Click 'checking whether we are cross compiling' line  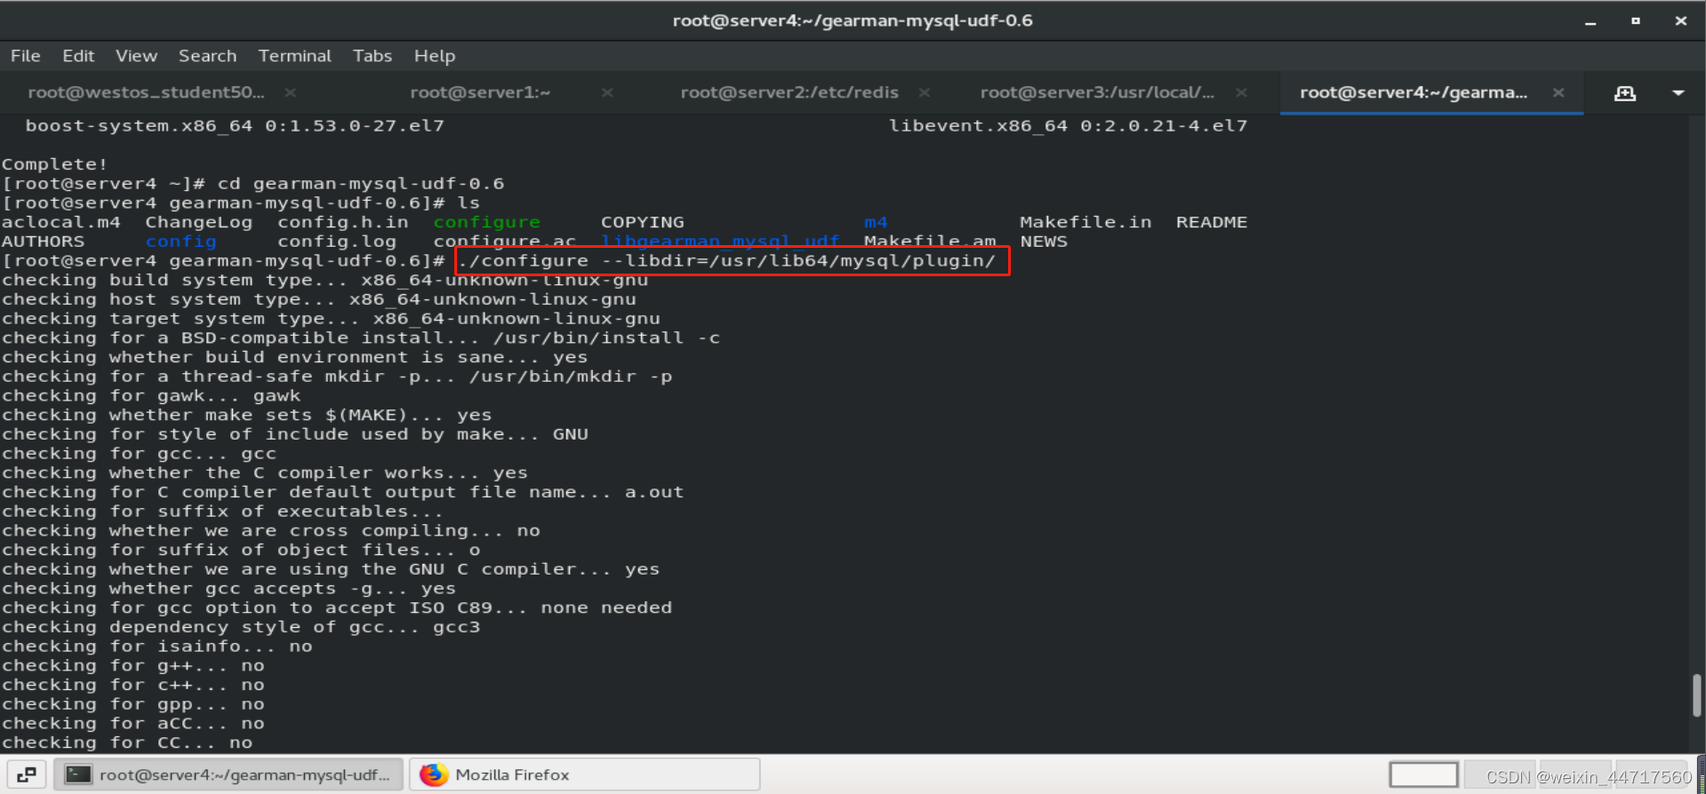point(271,531)
